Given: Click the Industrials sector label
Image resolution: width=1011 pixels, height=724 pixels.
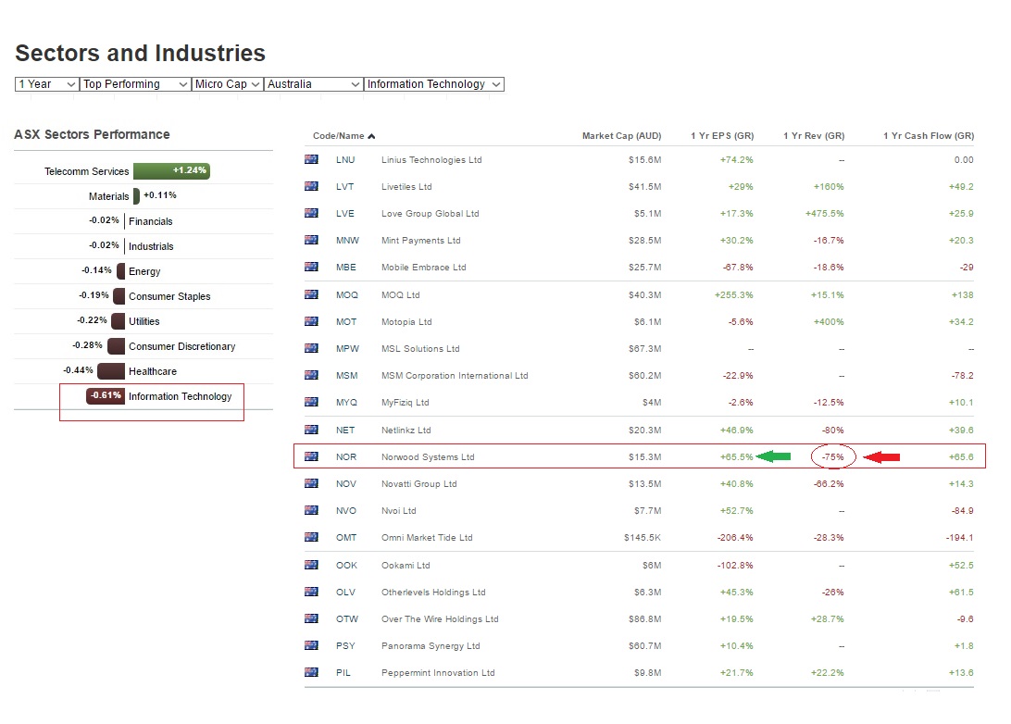Looking at the screenshot, I should 151,247.
